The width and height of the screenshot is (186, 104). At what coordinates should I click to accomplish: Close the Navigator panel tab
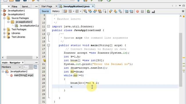tap(23, 62)
